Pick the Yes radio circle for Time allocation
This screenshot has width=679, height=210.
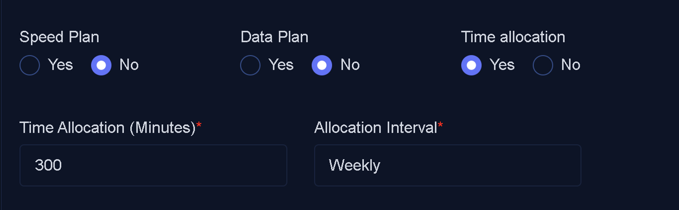point(471,65)
